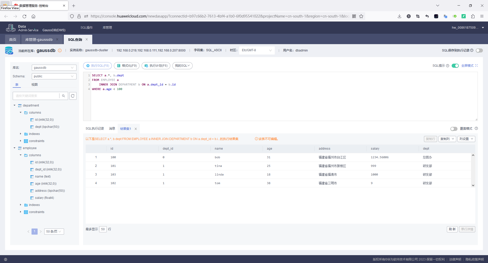Click the SQL提示 help question icon
Viewport: 488px width, 263px height.
pyautogui.click(x=448, y=66)
